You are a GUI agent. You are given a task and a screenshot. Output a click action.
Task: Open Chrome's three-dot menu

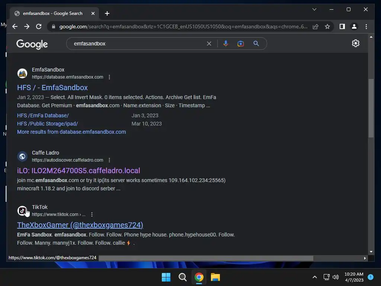tap(366, 26)
